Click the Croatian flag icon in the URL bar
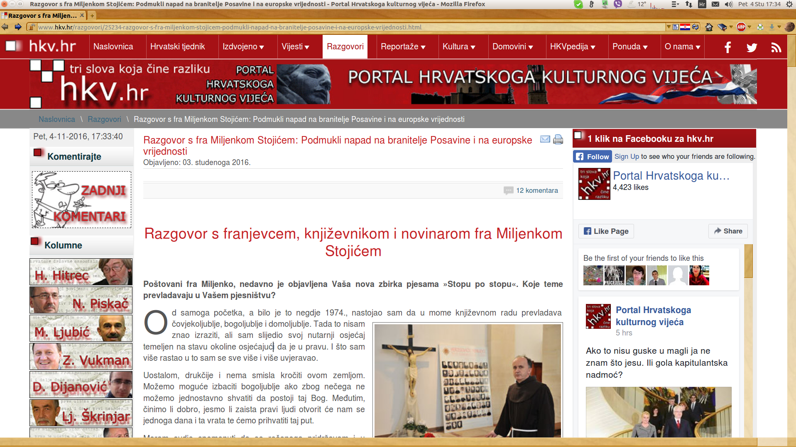This screenshot has height=447, width=796. [x=685, y=27]
